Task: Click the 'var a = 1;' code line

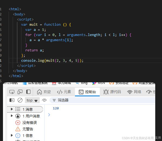Action: (35, 30)
